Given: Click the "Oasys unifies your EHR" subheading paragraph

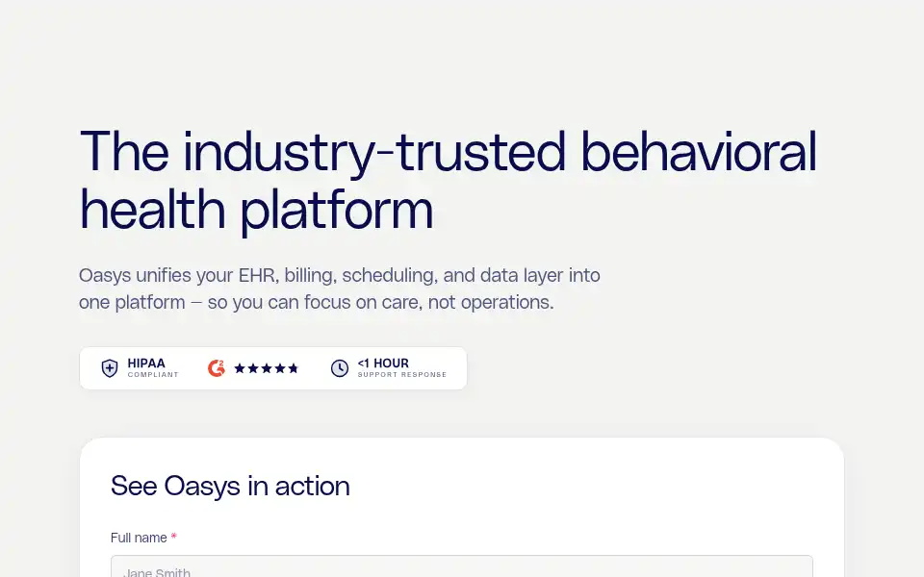Looking at the screenshot, I should tap(340, 288).
